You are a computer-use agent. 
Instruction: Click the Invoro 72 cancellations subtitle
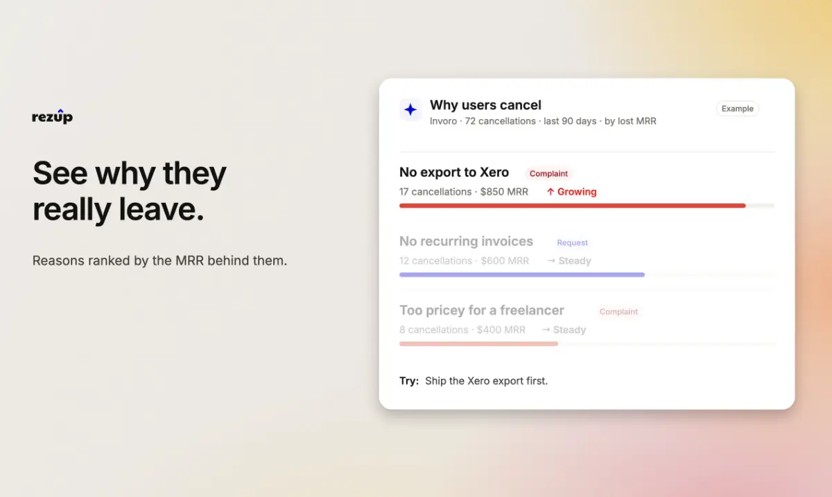(543, 121)
